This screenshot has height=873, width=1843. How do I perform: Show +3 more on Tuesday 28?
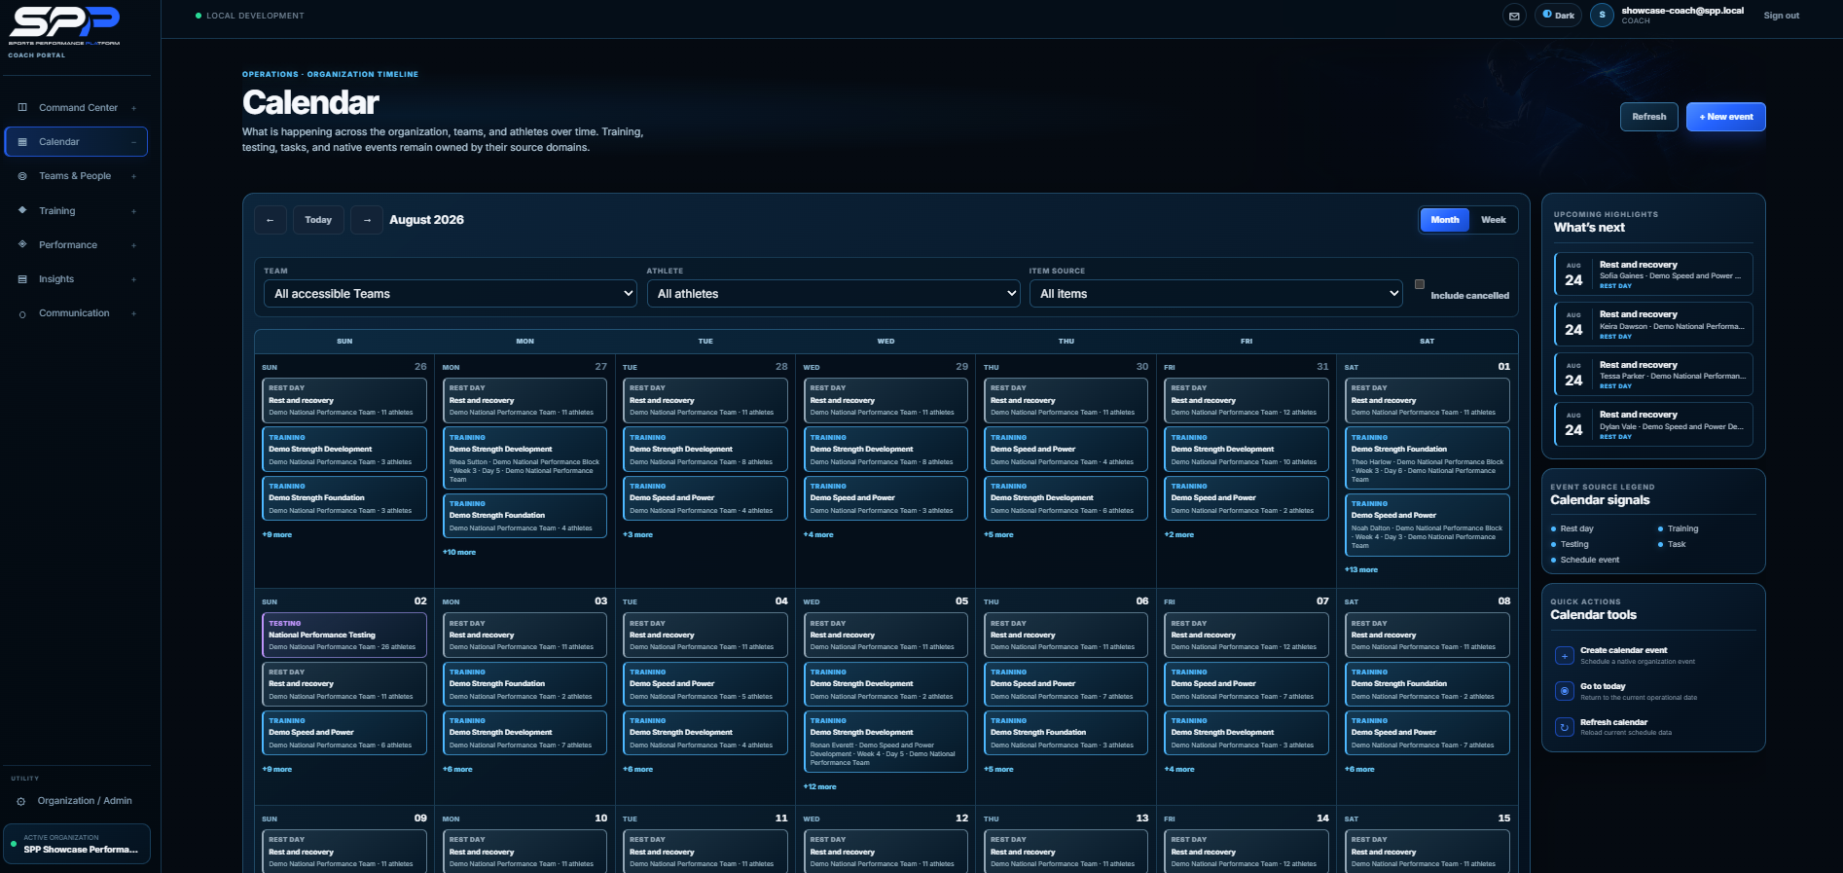point(638,535)
